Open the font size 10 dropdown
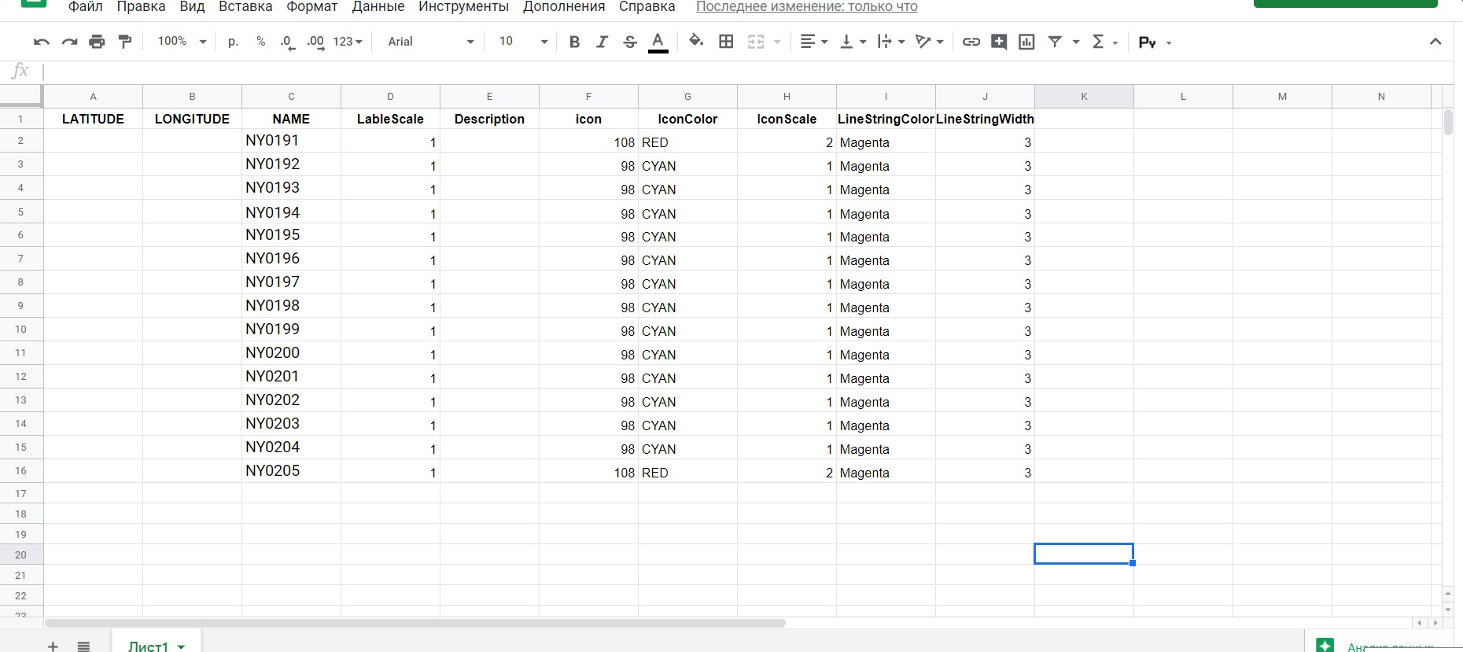 click(523, 42)
